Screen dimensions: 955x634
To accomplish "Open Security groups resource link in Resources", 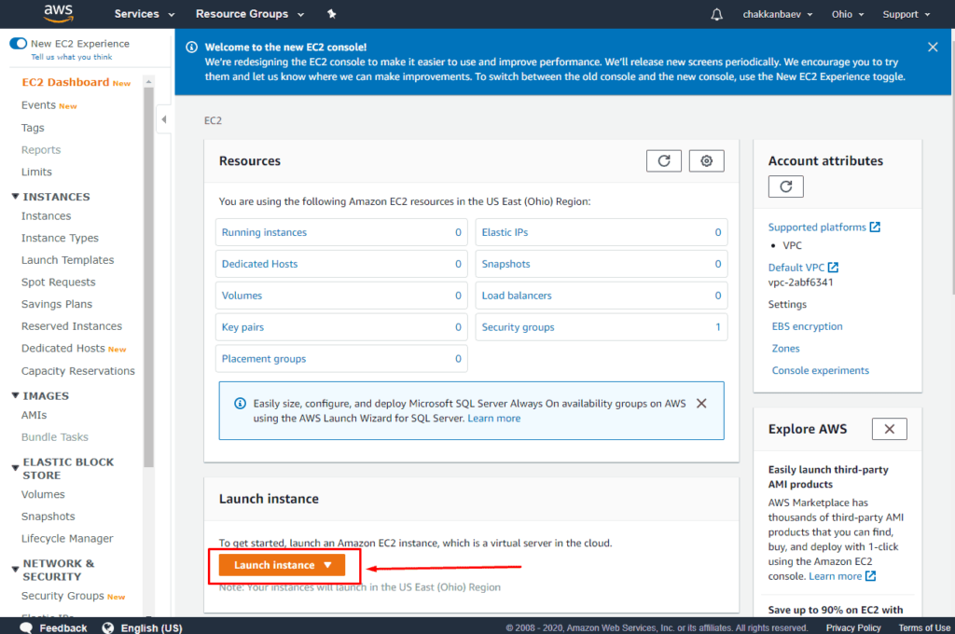I will (518, 327).
